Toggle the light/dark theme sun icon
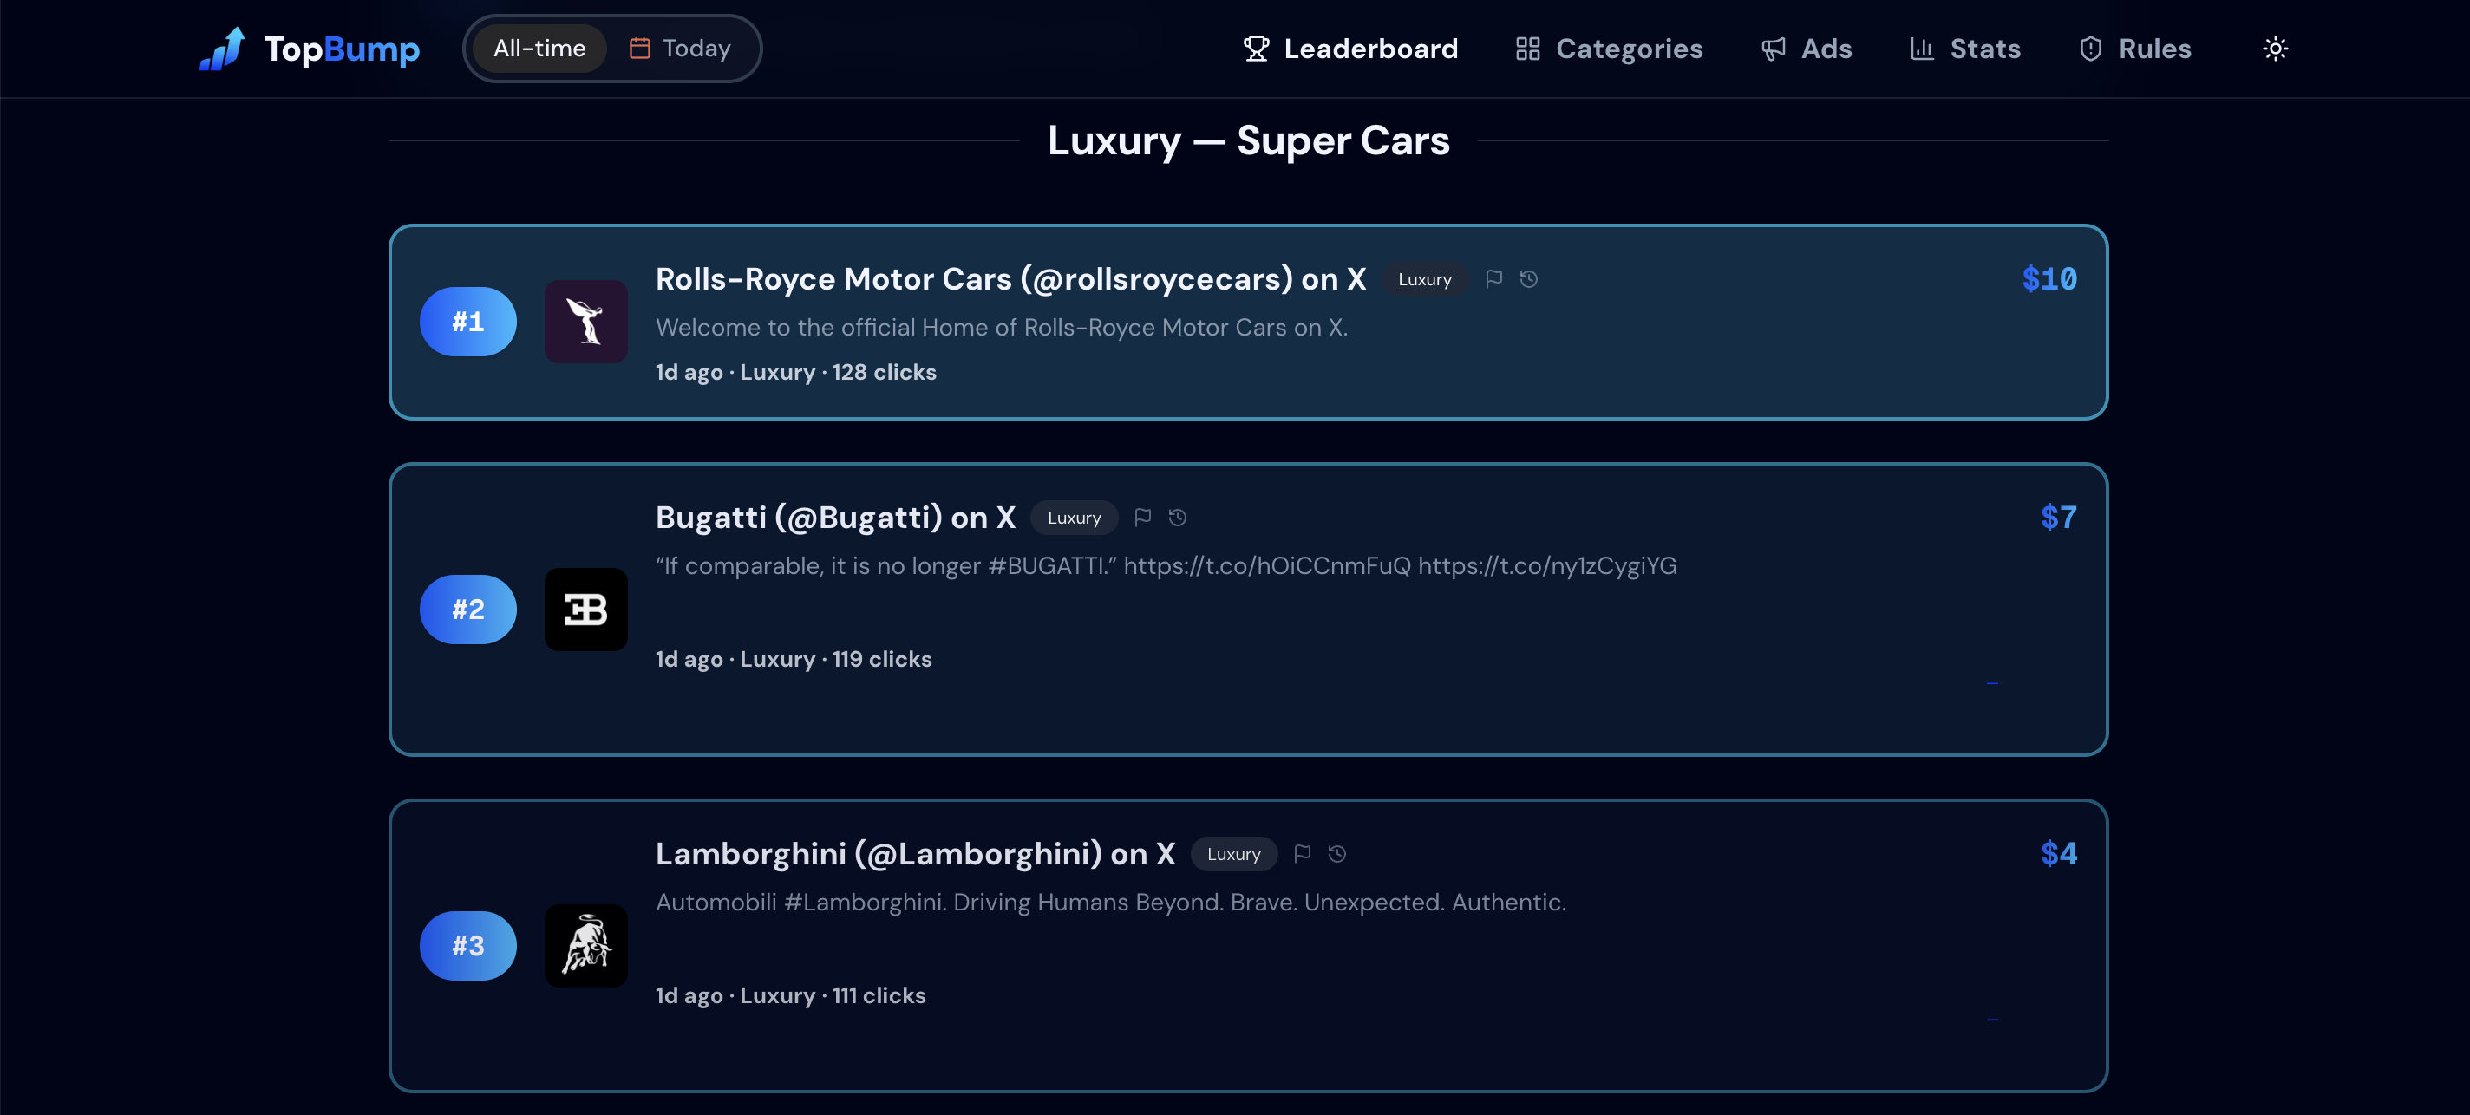The height and width of the screenshot is (1115, 2470). tap(2274, 49)
